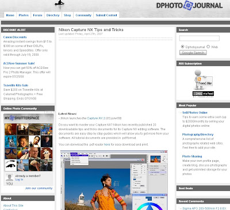Click the 'Already a member?' text
Viewport: 230px width, 210px height.
[x=28, y=176]
